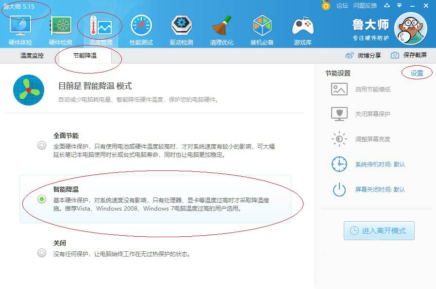Click the 进入离开模式 button
The image size is (436, 289).
point(379,230)
